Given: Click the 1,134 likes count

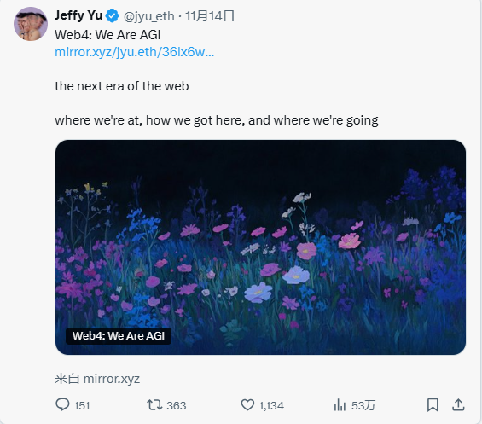Looking at the screenshot, I should pos(271,405).
